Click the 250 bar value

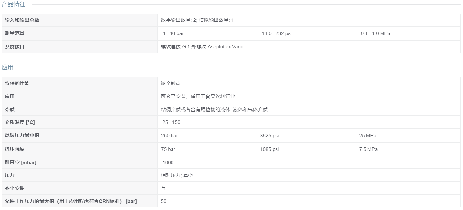pos(170,136)
